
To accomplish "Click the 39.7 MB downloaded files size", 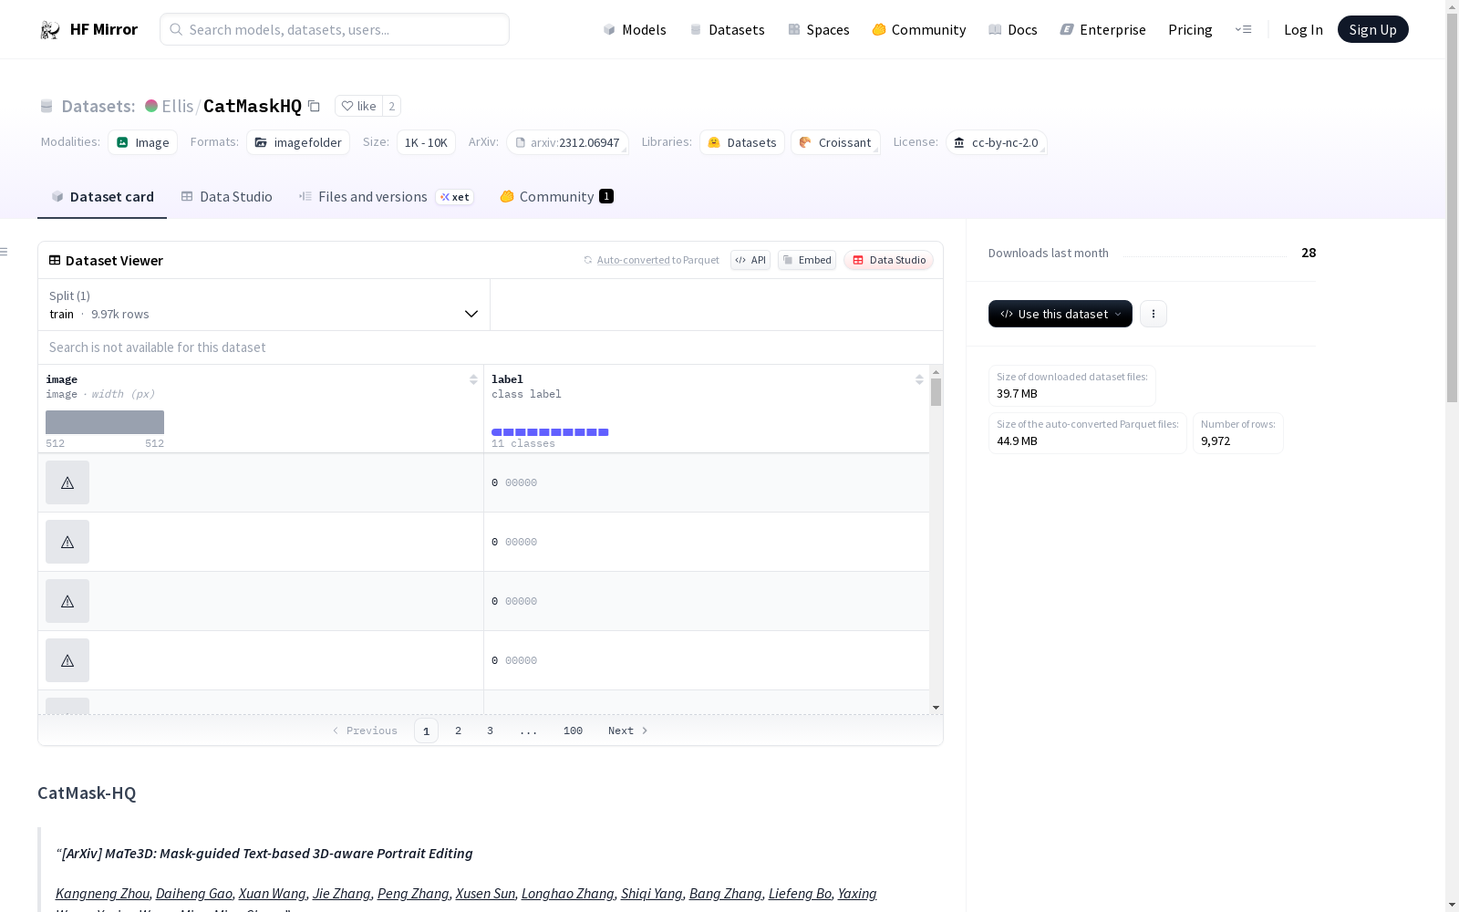I will 1017,394.
